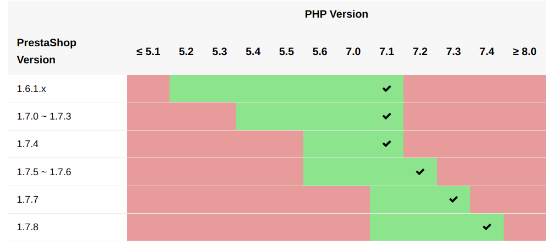The height and width of the screenshot is (244, 551).
Task: Click the checkmark in the 1.6.1.x row
Action: [x=386, y=89]
